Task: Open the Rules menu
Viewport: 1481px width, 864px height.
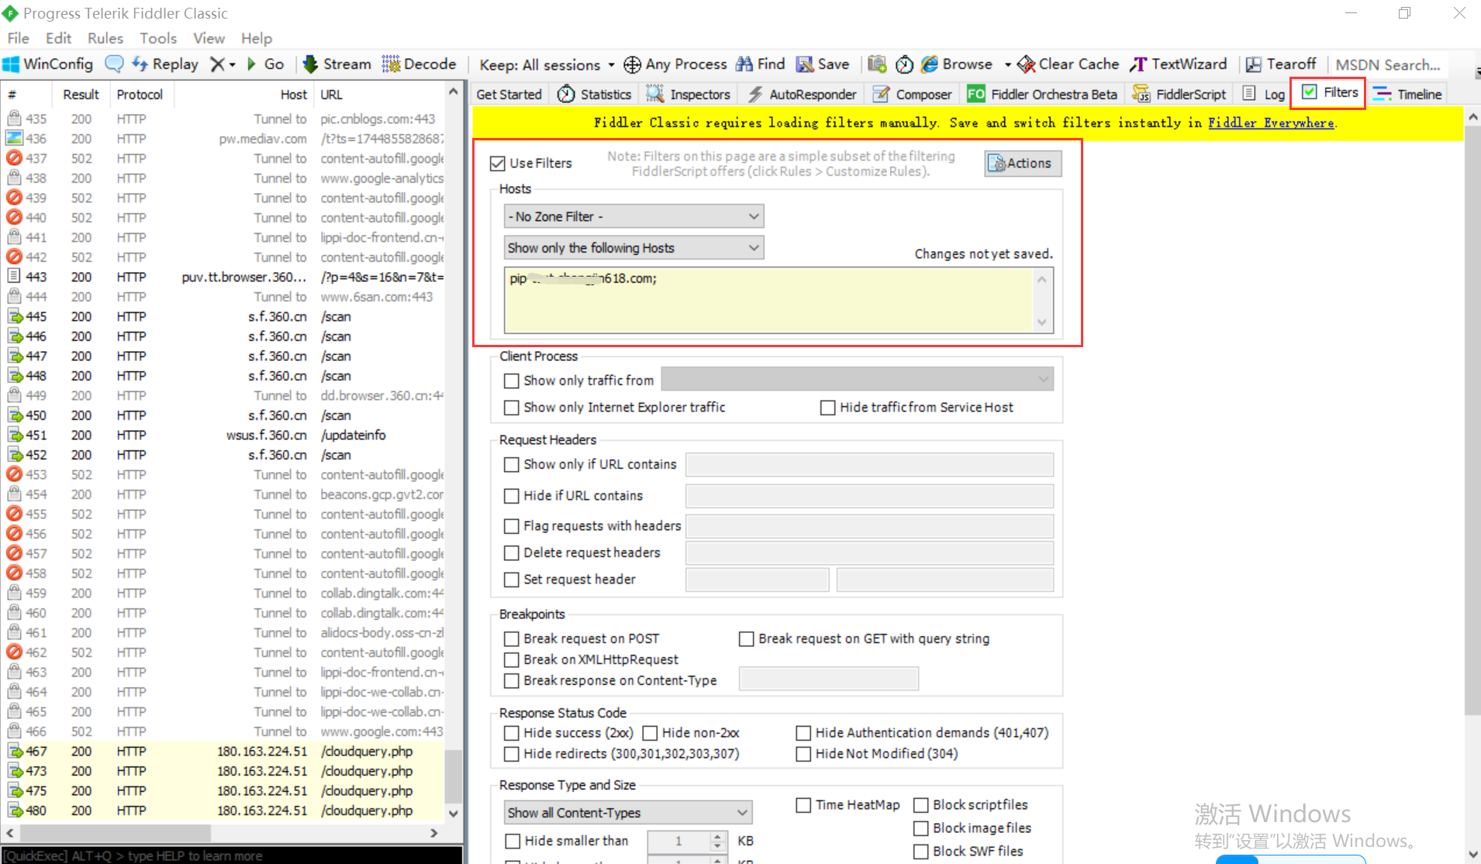Action: click(105, 38)
